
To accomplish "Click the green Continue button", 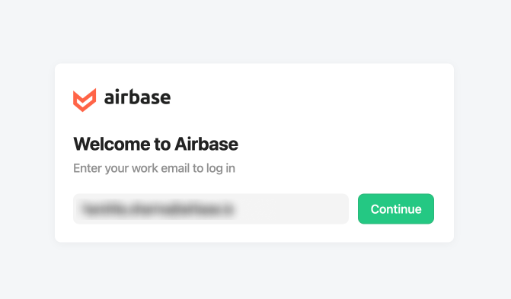I will pyautogui.click(x=396, y=208).
